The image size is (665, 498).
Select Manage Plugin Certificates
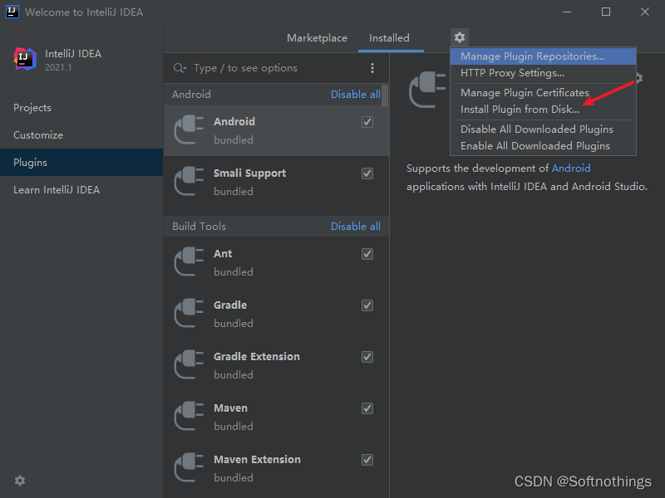tap(543, 93)
